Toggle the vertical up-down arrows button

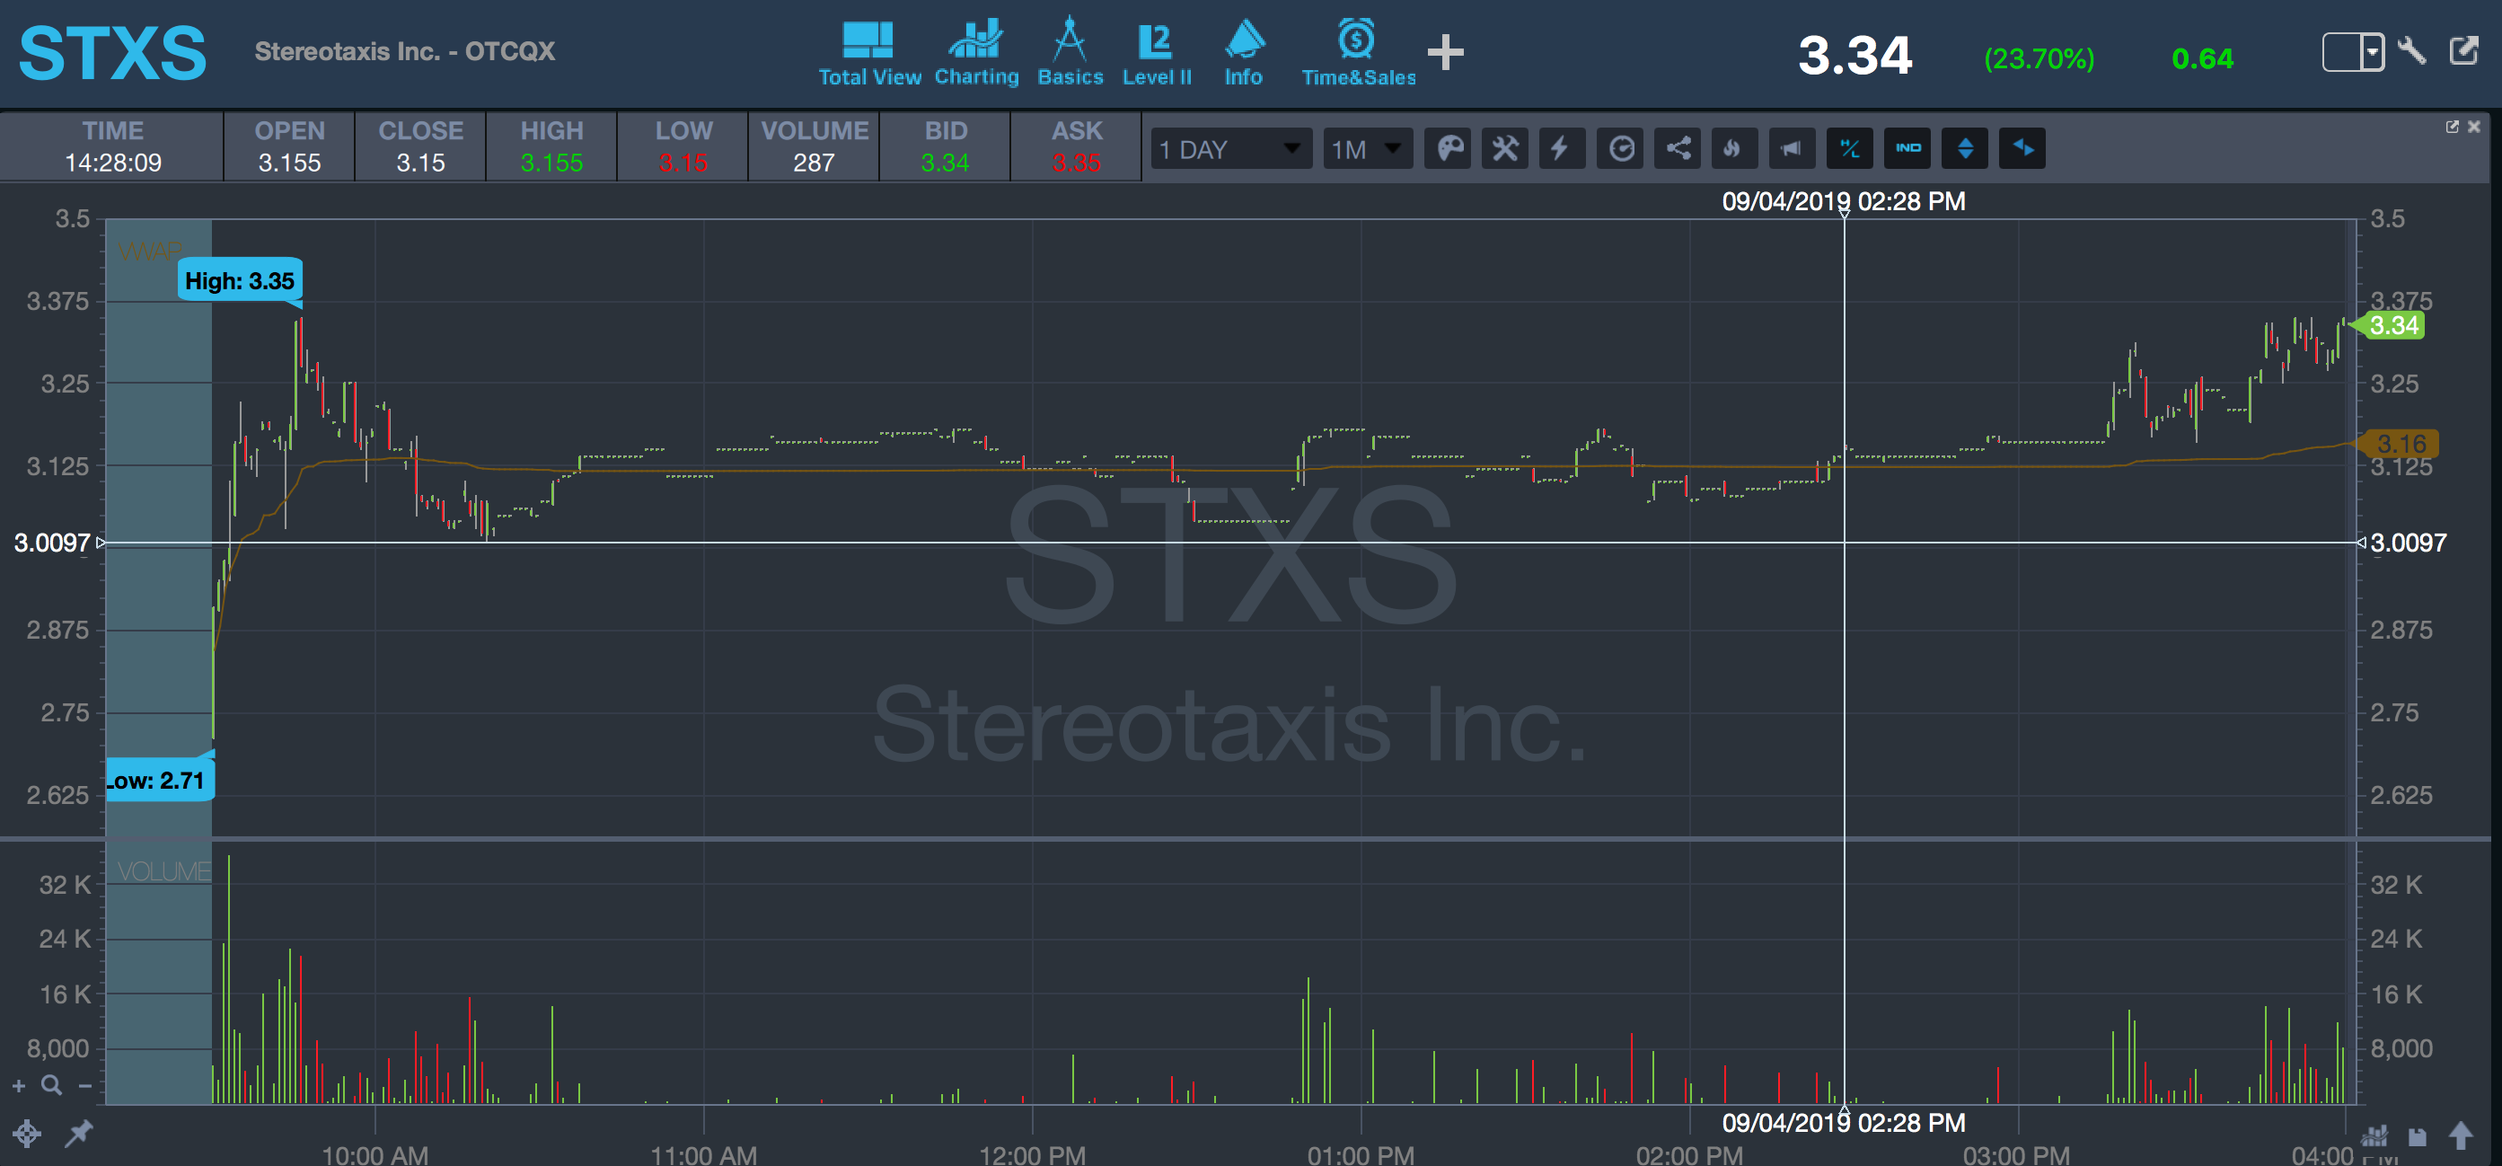pyautogui.click(x=1965, y=148)
